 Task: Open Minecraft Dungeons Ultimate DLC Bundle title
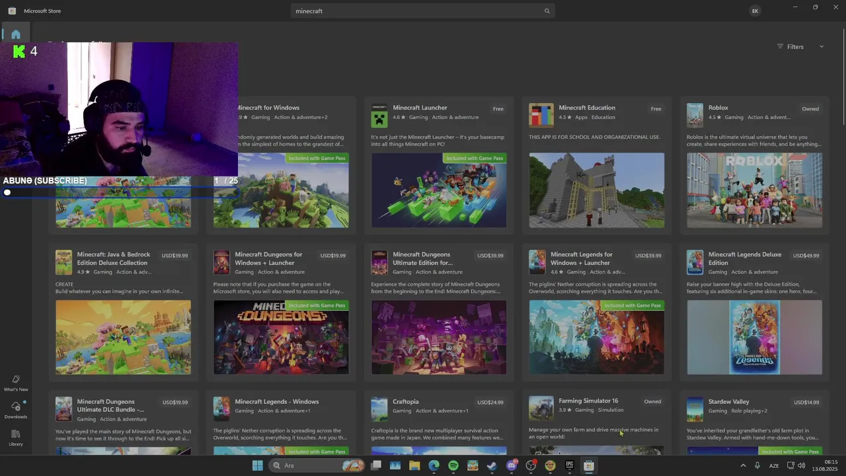coord(110,405)
